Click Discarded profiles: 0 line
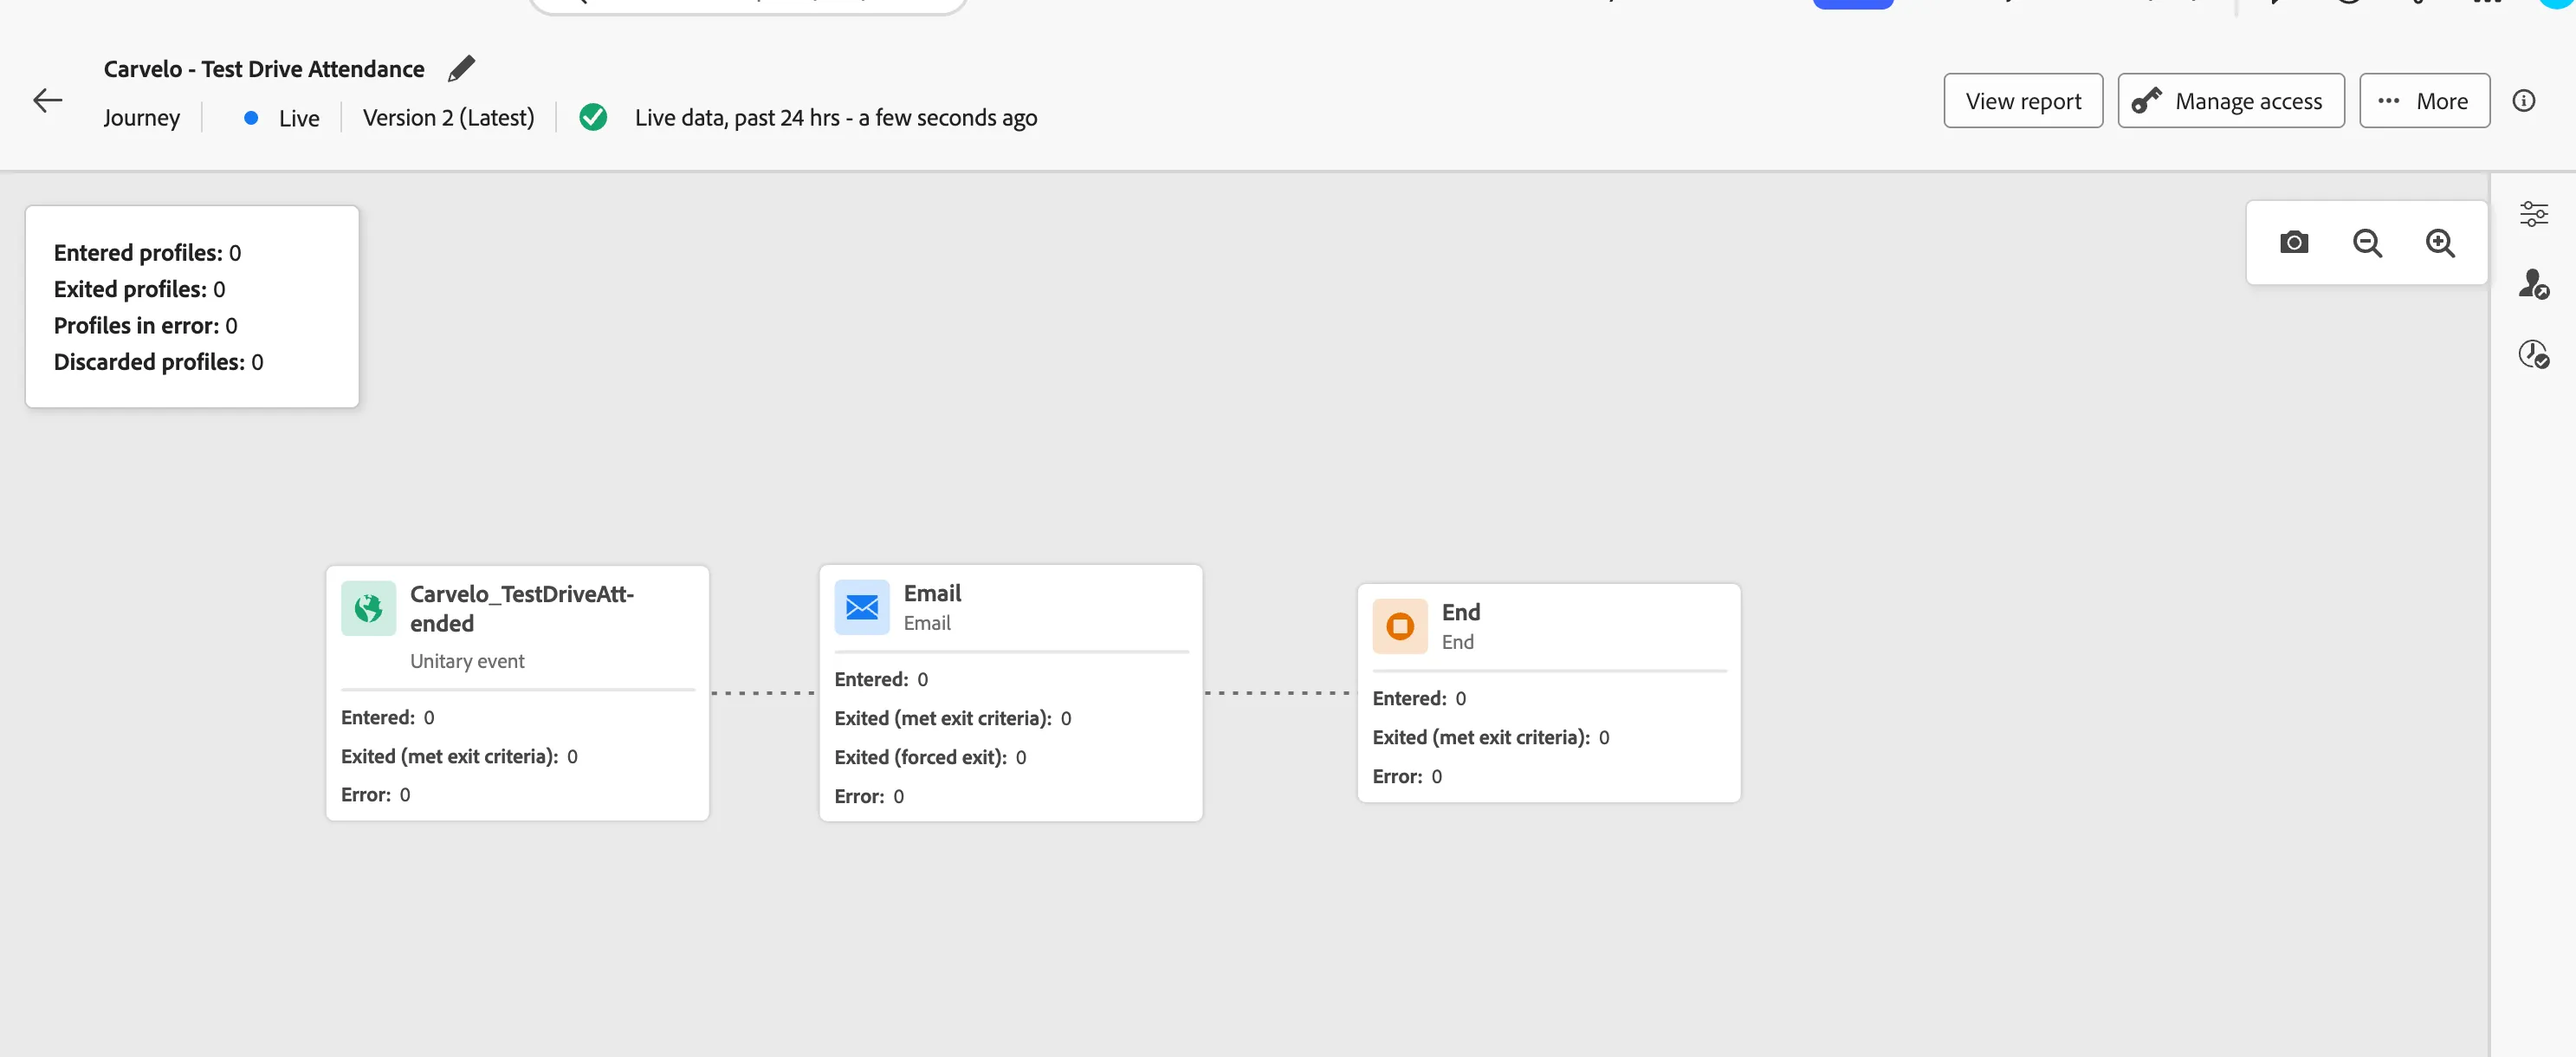 (x=158, y=362)
